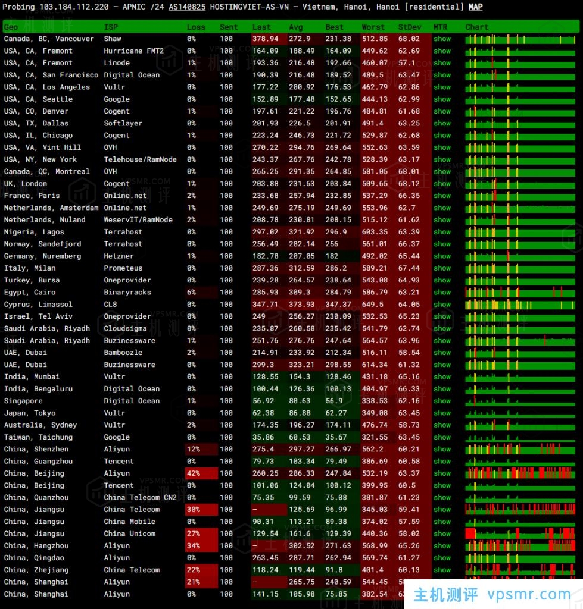Screen dimensions: 583x609
Task: Click the Geo column header
Action: coord(11,27)
